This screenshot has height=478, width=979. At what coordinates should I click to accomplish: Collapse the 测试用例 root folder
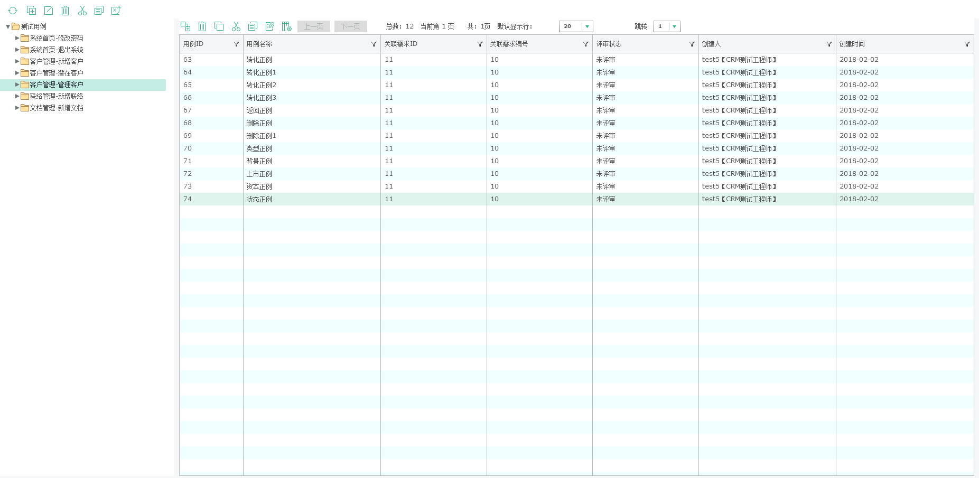[8, 26]
